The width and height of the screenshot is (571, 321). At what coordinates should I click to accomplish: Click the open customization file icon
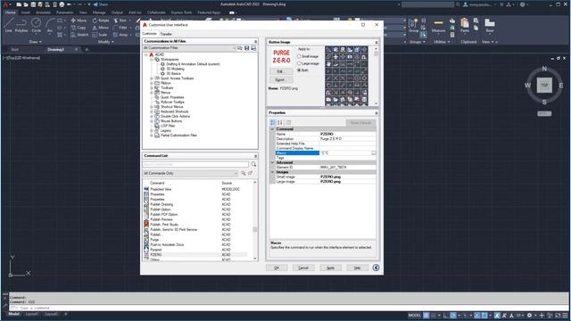tap(240, 48)
